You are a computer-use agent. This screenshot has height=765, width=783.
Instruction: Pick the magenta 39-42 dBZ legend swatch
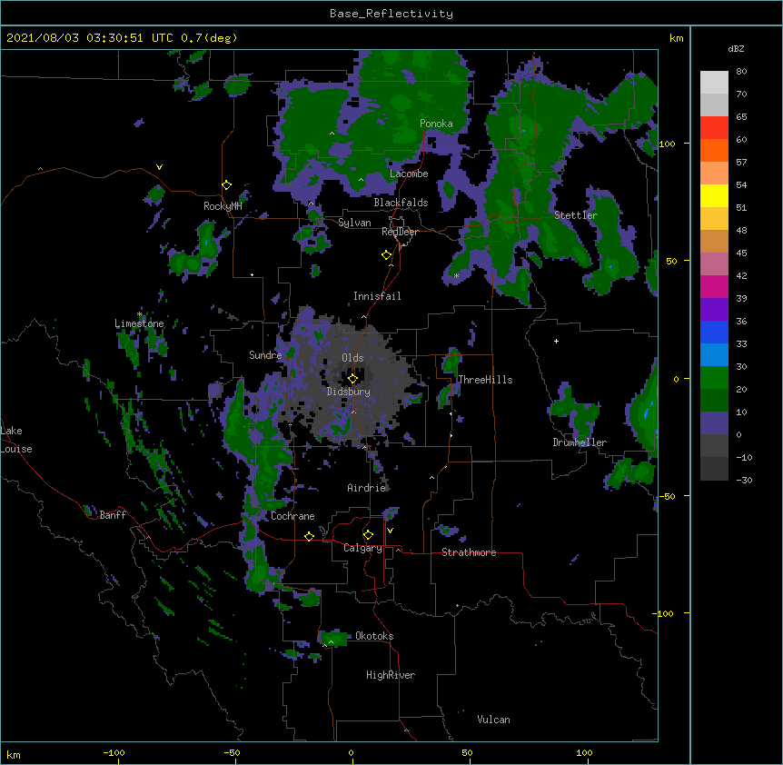click(714, 286)
